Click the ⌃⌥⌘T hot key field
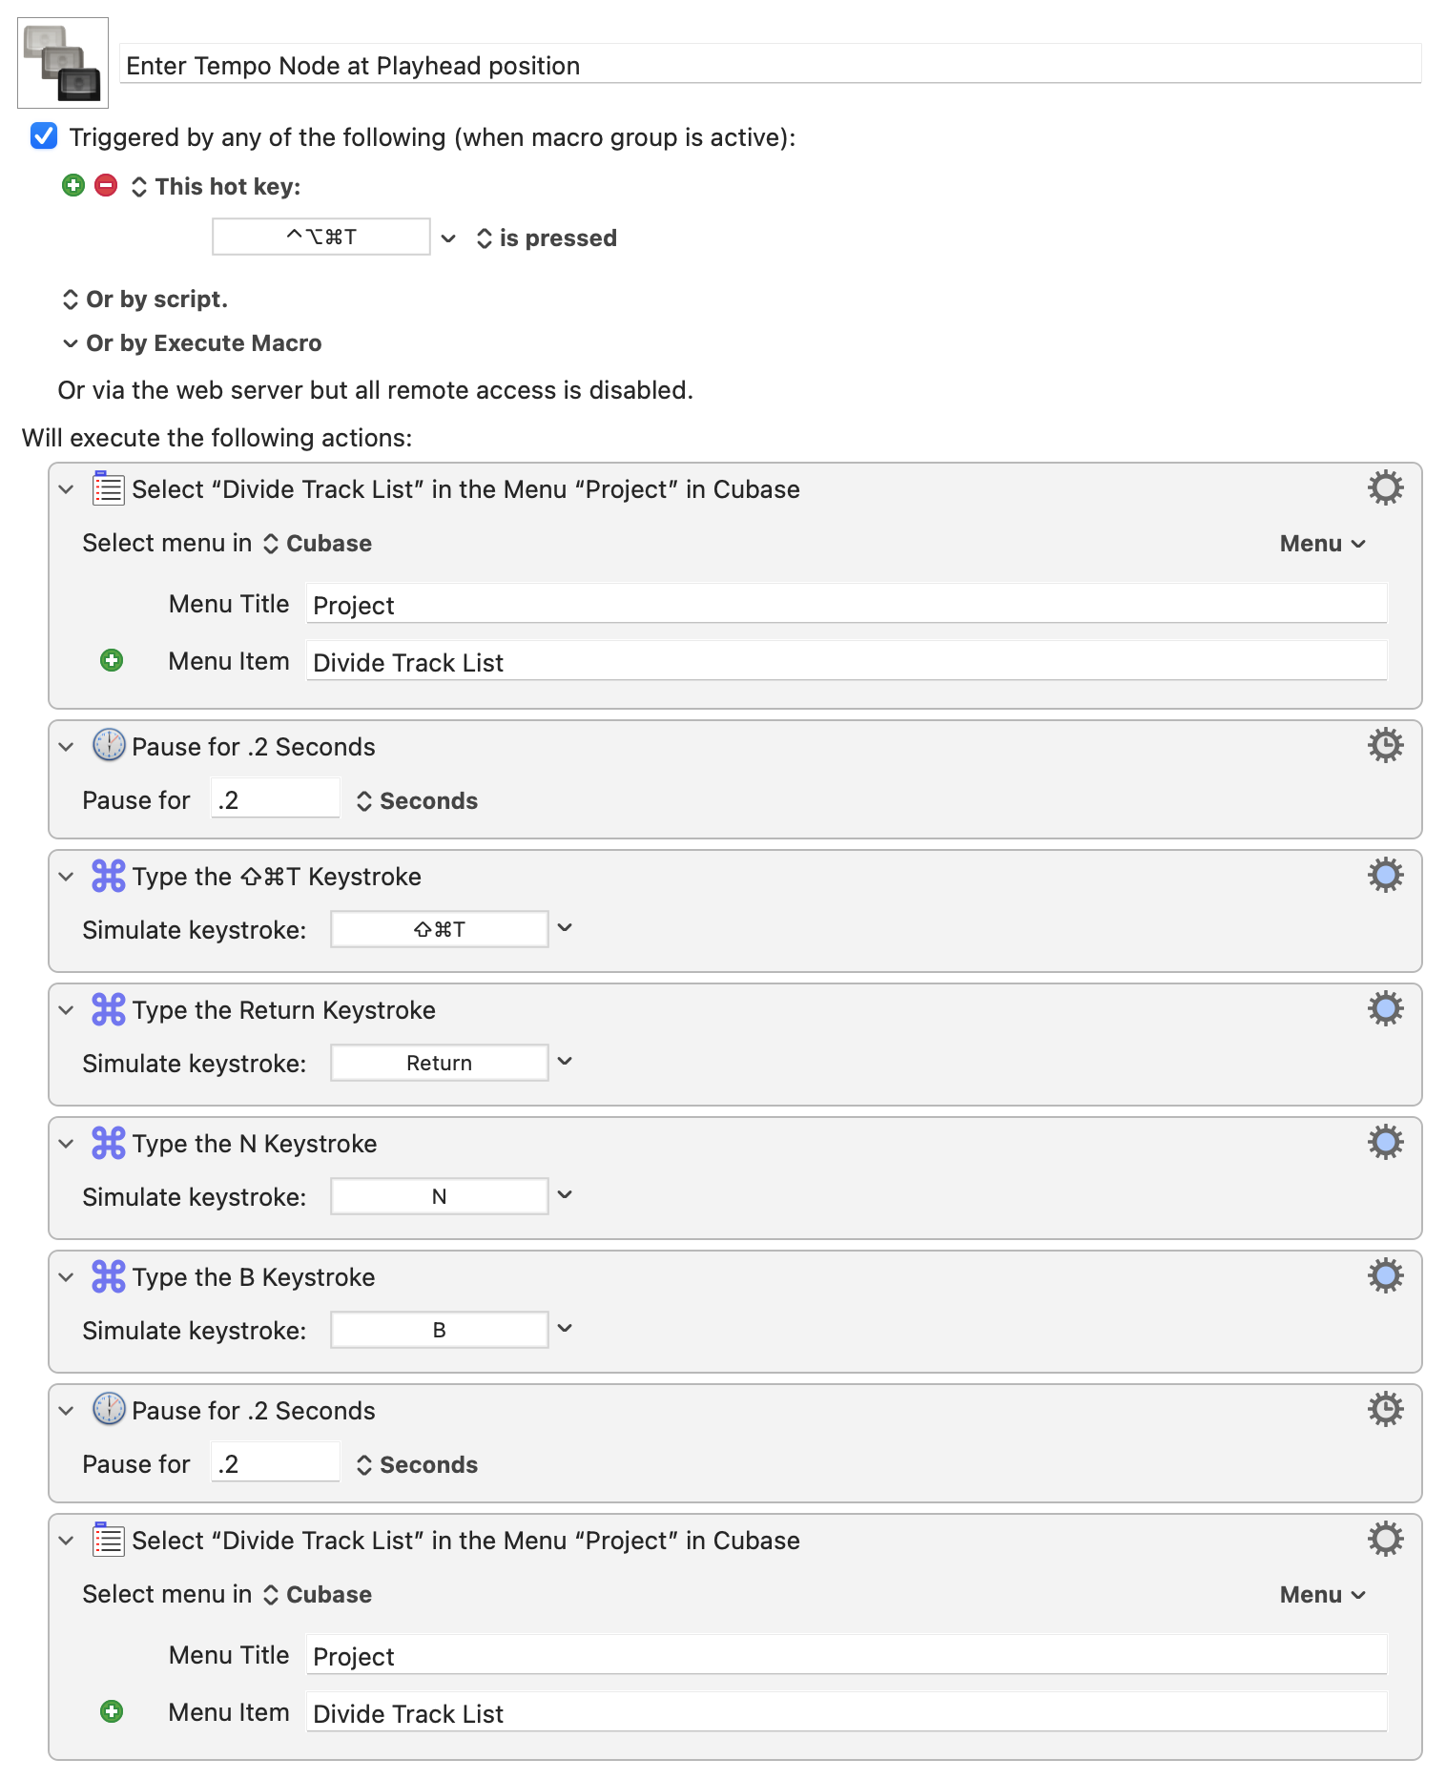1446x1780 pixels. click(321, 238)
